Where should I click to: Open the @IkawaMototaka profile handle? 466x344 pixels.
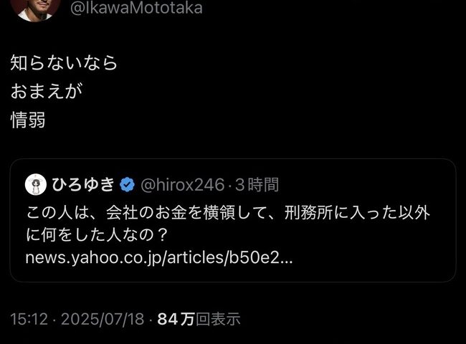tap(136, 8)
